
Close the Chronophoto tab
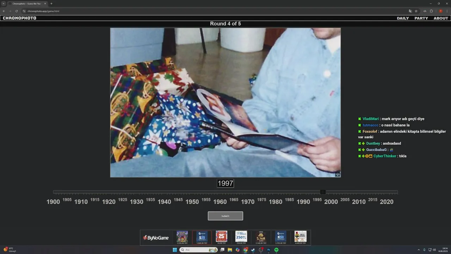coord(45,4)
